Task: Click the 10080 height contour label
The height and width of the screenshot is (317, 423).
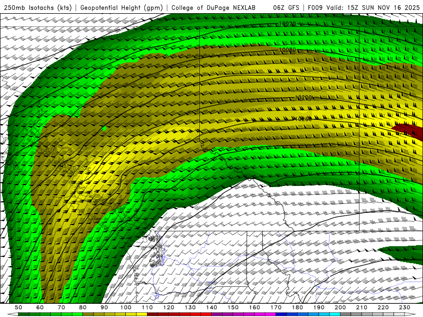Action: pyautogui.click(x=287, y=50)
